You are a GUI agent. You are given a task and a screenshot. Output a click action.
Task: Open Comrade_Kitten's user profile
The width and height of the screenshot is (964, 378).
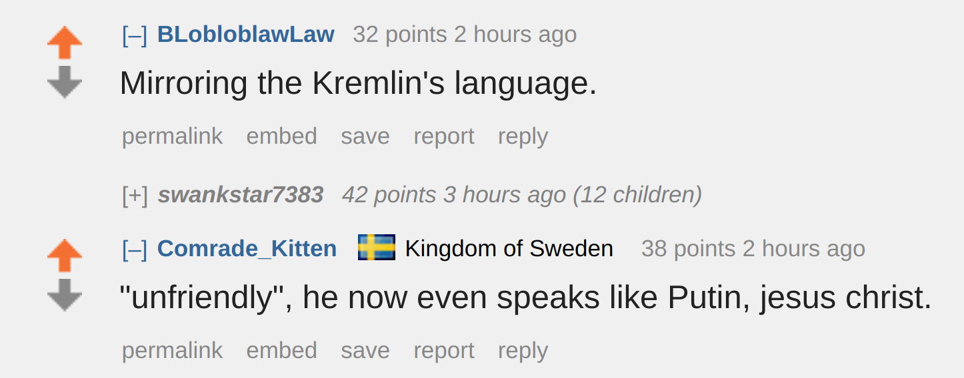click(x=247, y=248)
